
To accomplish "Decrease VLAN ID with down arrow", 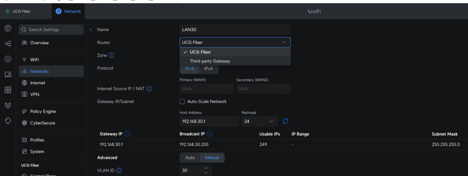I will tap(206, 173).
